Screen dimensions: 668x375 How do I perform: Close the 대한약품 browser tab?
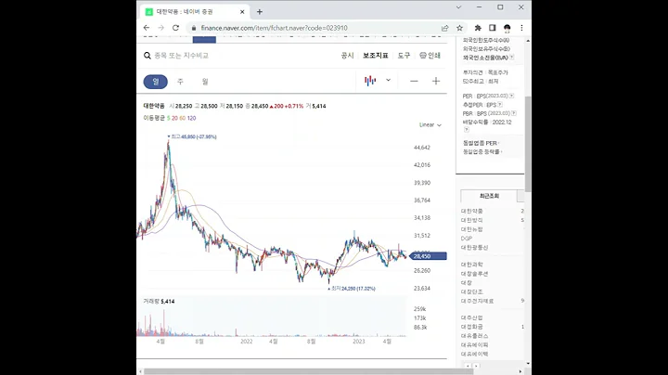[242, 12]
